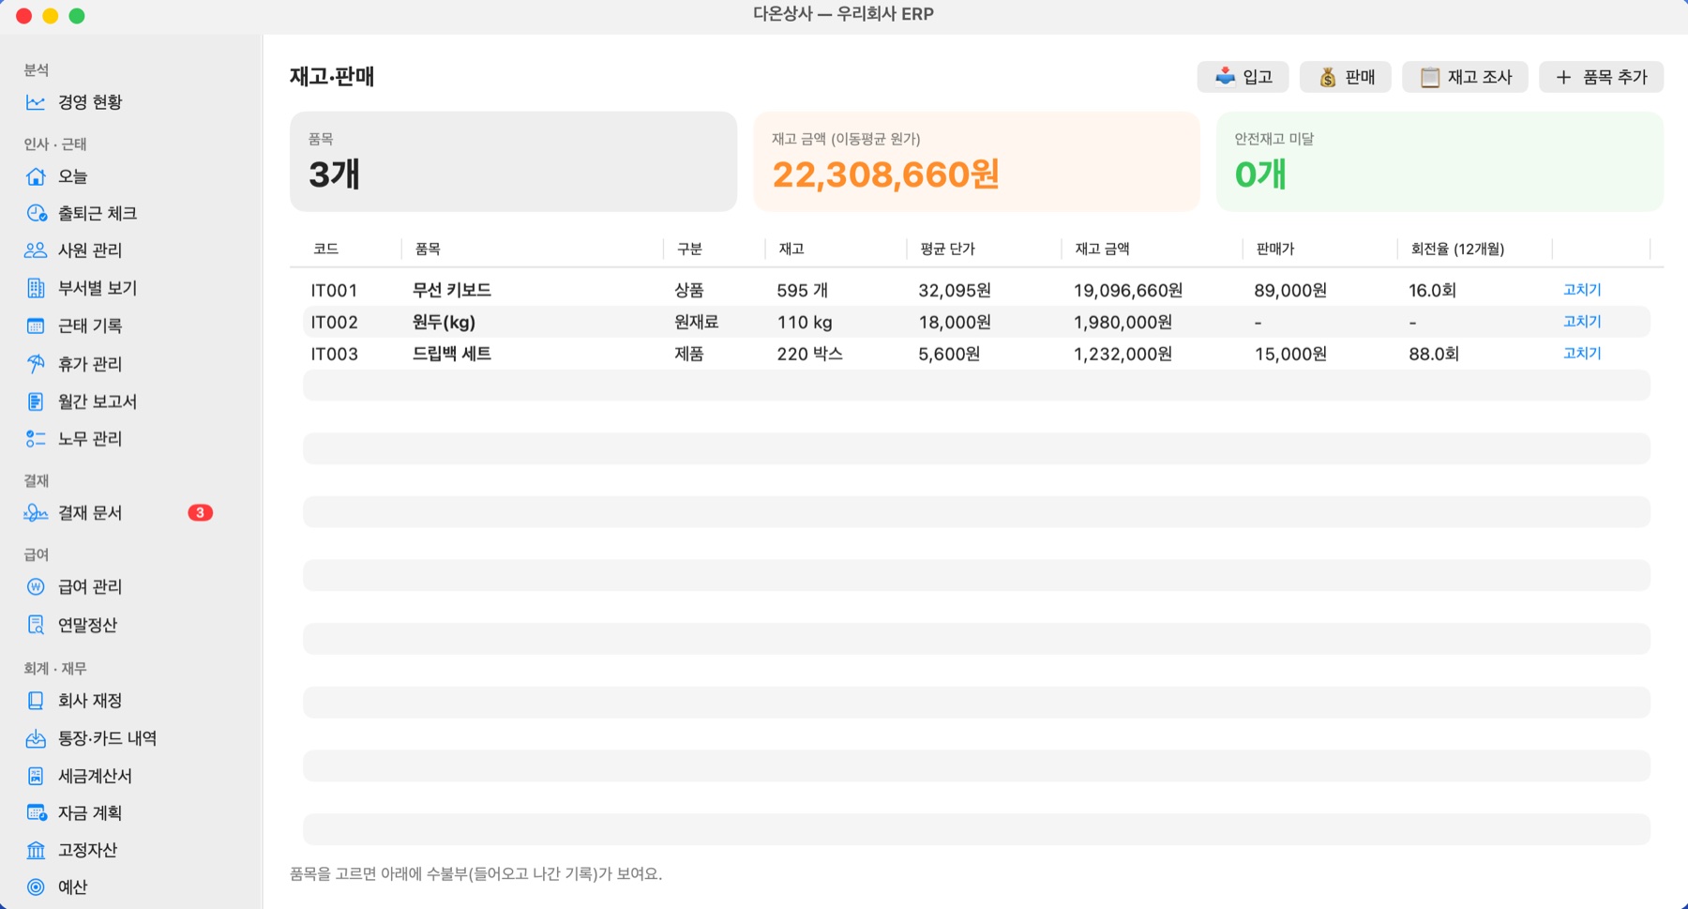Image resolution: width=1688 pixels, height=909 pixels.
Task: Select the 출퇴근 체크 clock icon
Action: point(36,213)
